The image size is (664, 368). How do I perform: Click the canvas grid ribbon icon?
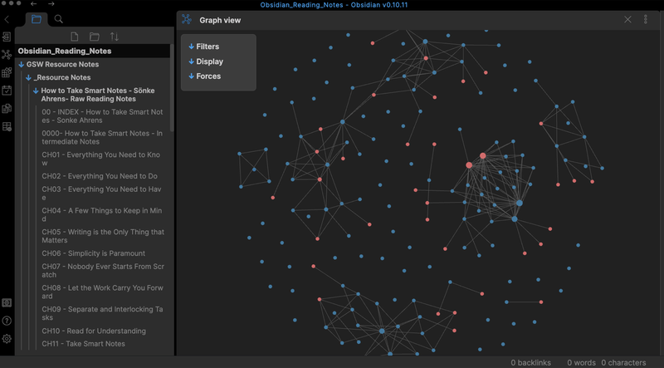7,72
